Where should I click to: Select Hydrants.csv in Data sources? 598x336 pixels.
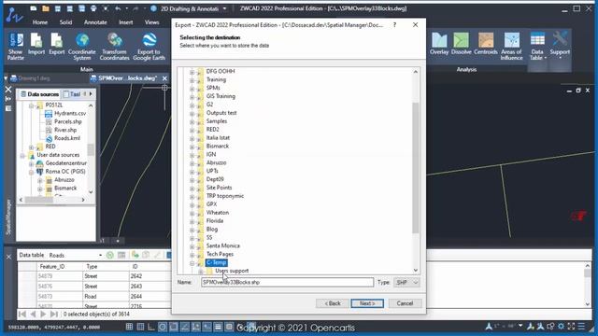(70, 114)
